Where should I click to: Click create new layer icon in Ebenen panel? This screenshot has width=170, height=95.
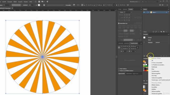[x=164, y=32]
